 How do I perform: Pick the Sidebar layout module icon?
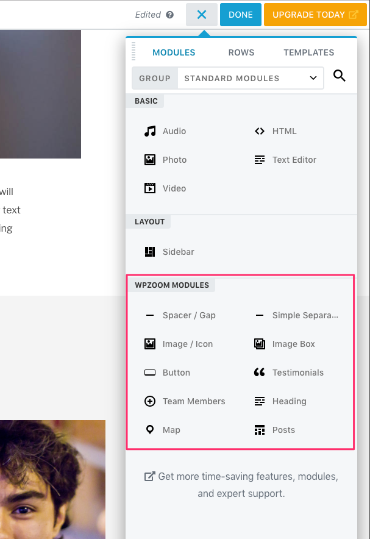[x=150, y=252]
